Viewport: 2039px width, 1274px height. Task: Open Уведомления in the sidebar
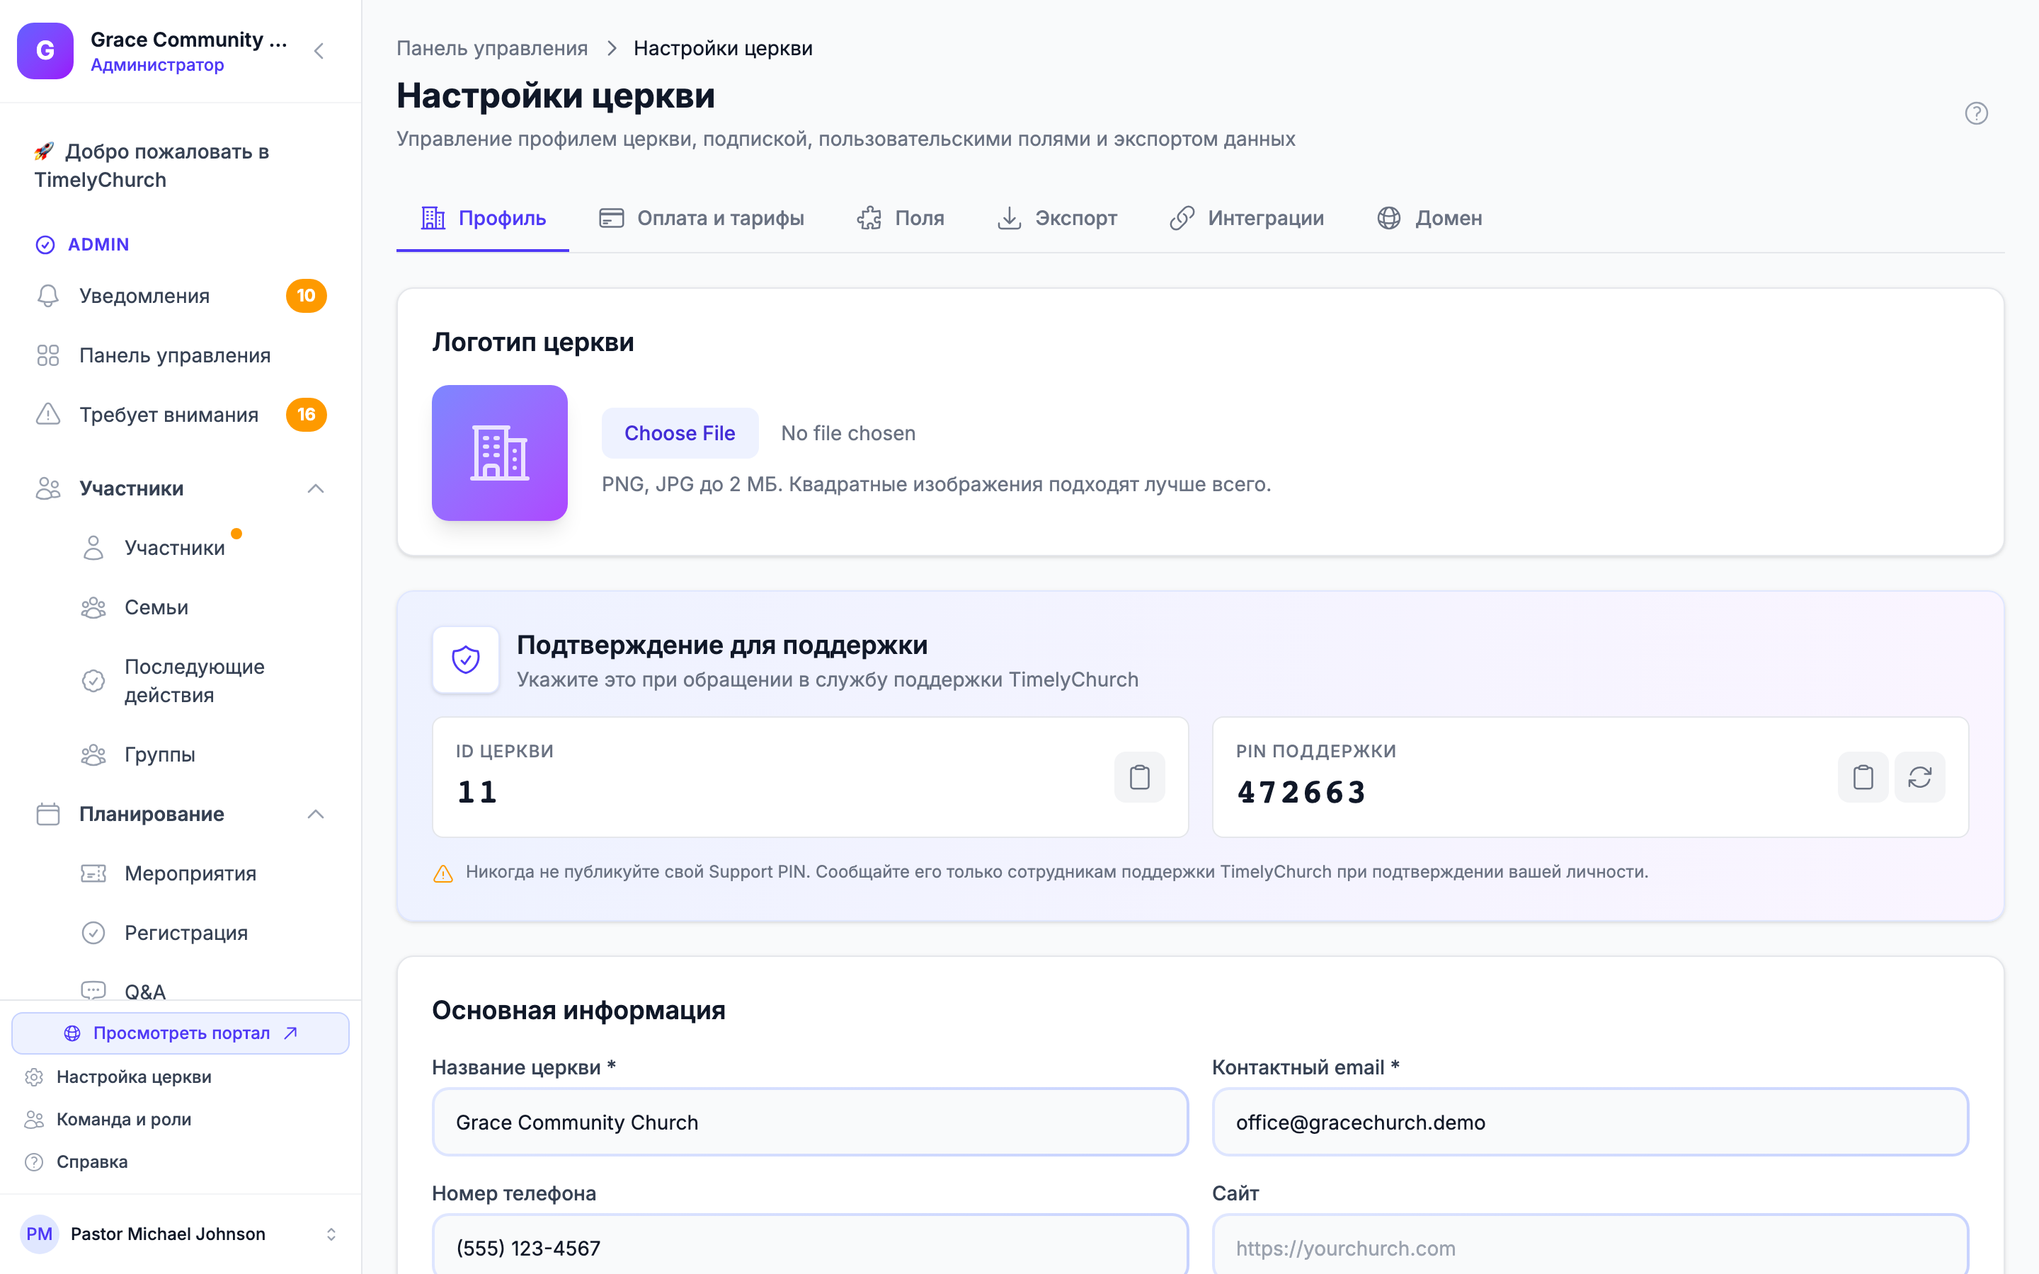coord(181,296)
